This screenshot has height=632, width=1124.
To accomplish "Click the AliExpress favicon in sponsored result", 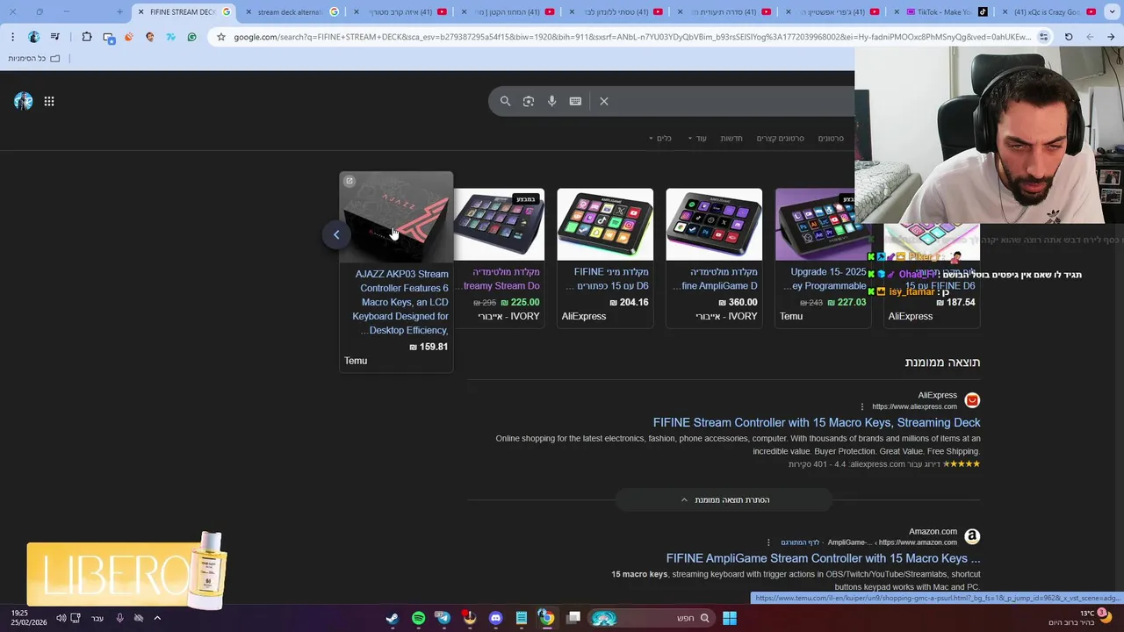I will (x=971, y=400).
